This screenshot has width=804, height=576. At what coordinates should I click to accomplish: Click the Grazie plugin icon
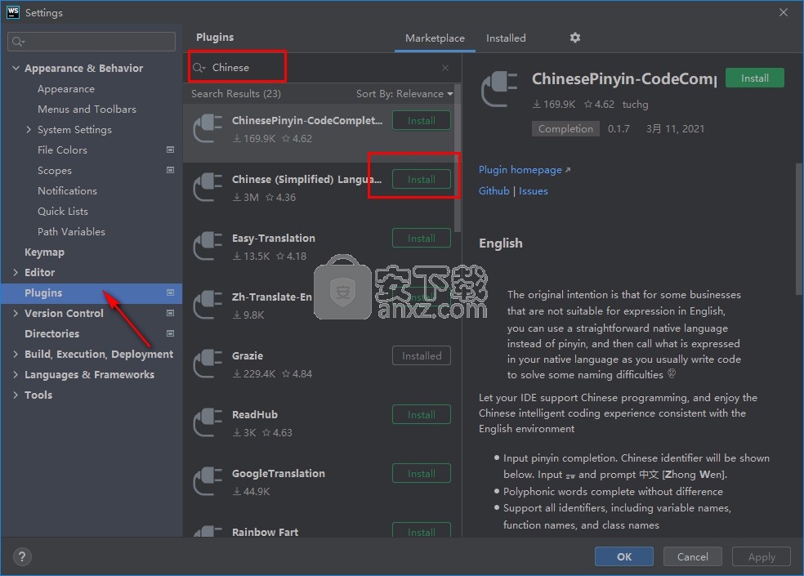pyautogui.click(x=208, y=364)
